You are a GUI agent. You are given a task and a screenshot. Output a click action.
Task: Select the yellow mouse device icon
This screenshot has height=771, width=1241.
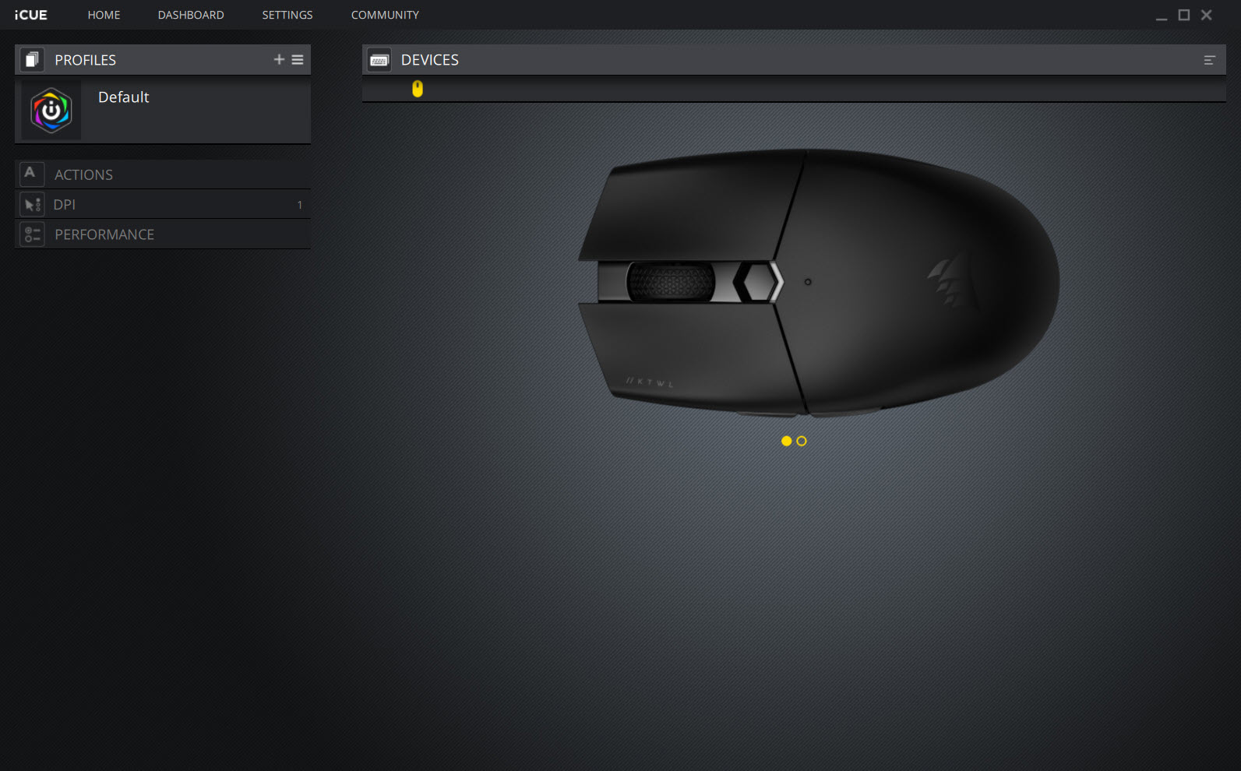(x=418, y=89)
